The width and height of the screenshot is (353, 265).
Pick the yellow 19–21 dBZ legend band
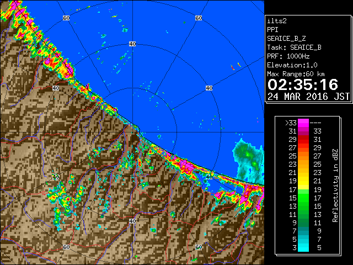303,181
